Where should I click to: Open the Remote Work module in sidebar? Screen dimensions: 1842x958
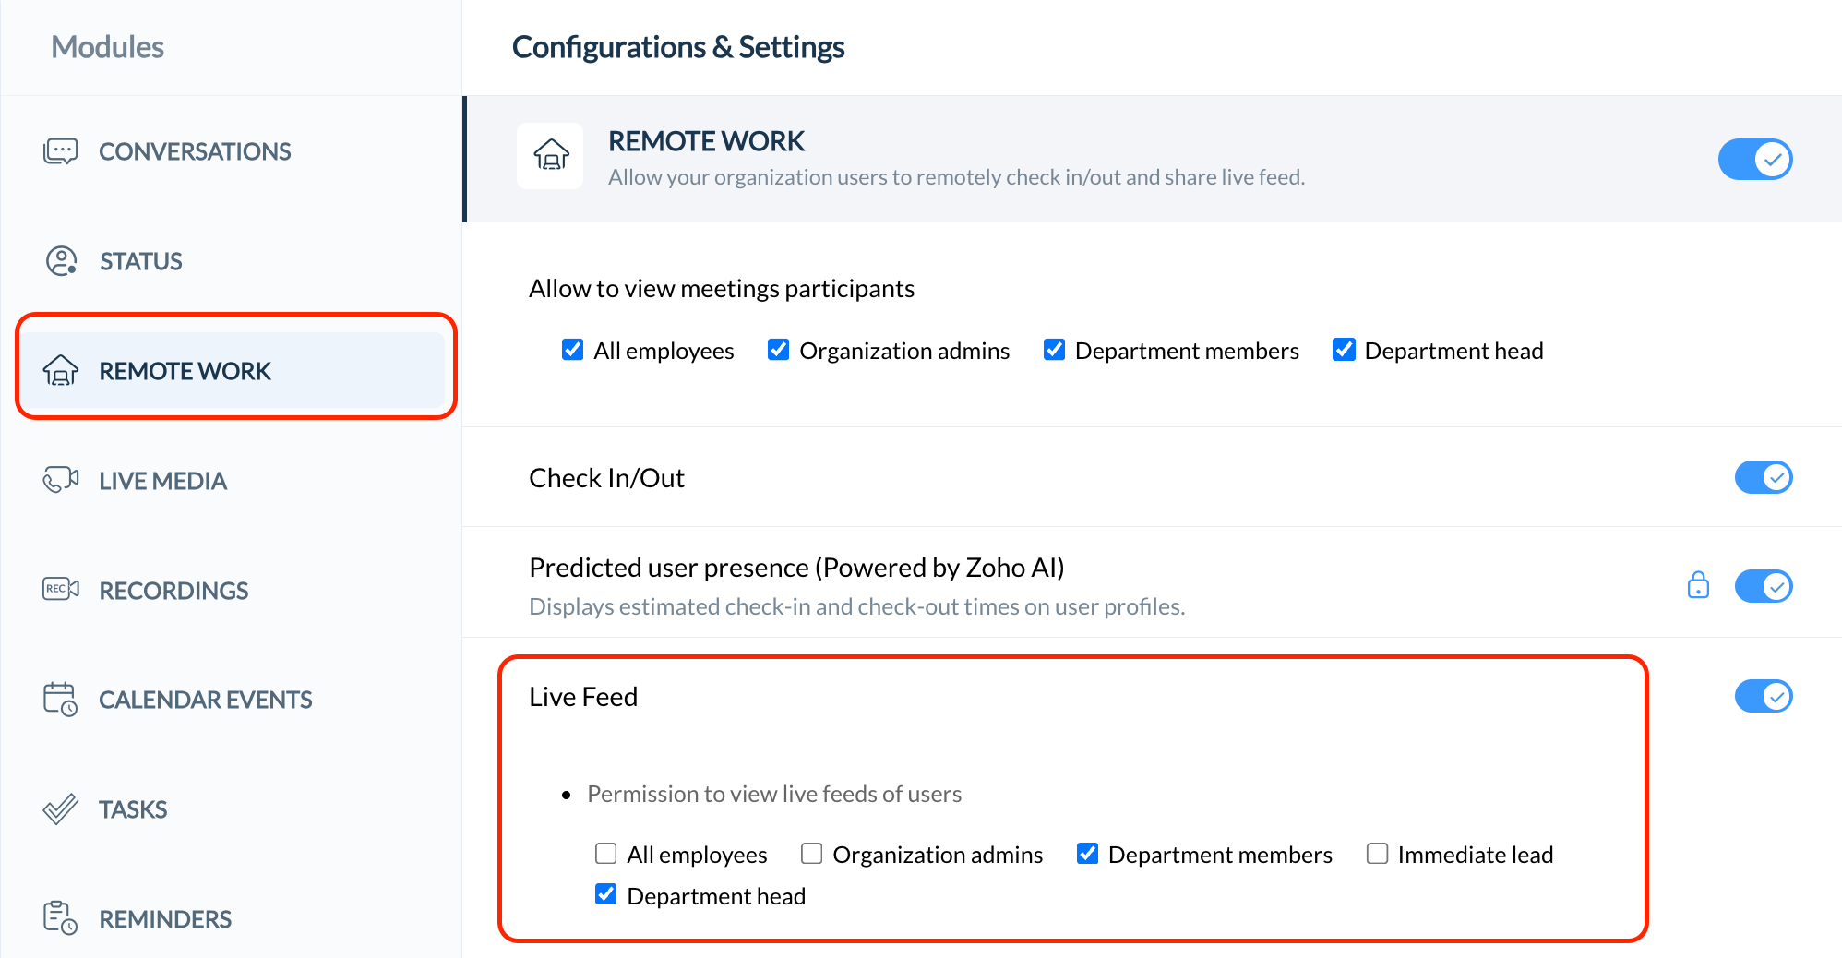pos(185,371)
